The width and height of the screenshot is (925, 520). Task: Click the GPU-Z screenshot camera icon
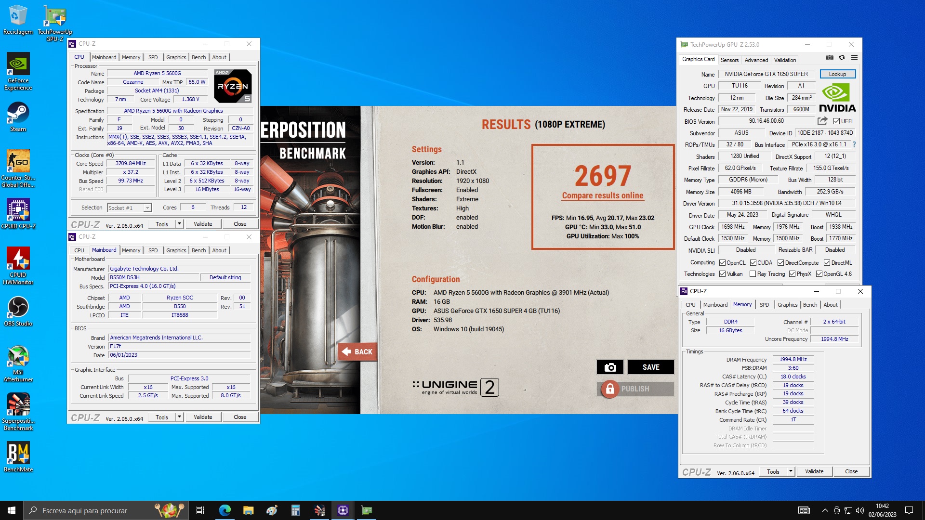[x=830, y=57]
